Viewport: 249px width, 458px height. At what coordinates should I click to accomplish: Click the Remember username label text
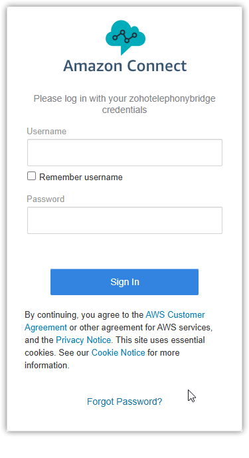[81, 177]
